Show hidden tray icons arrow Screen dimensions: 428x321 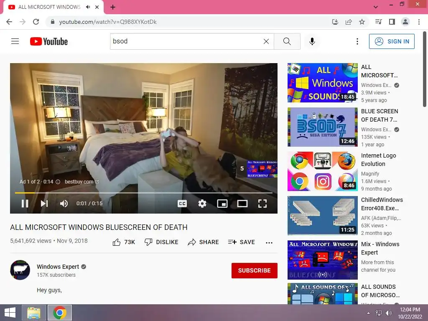pos(369,313)
